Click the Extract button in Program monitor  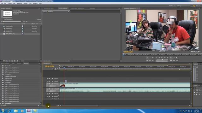174,60
